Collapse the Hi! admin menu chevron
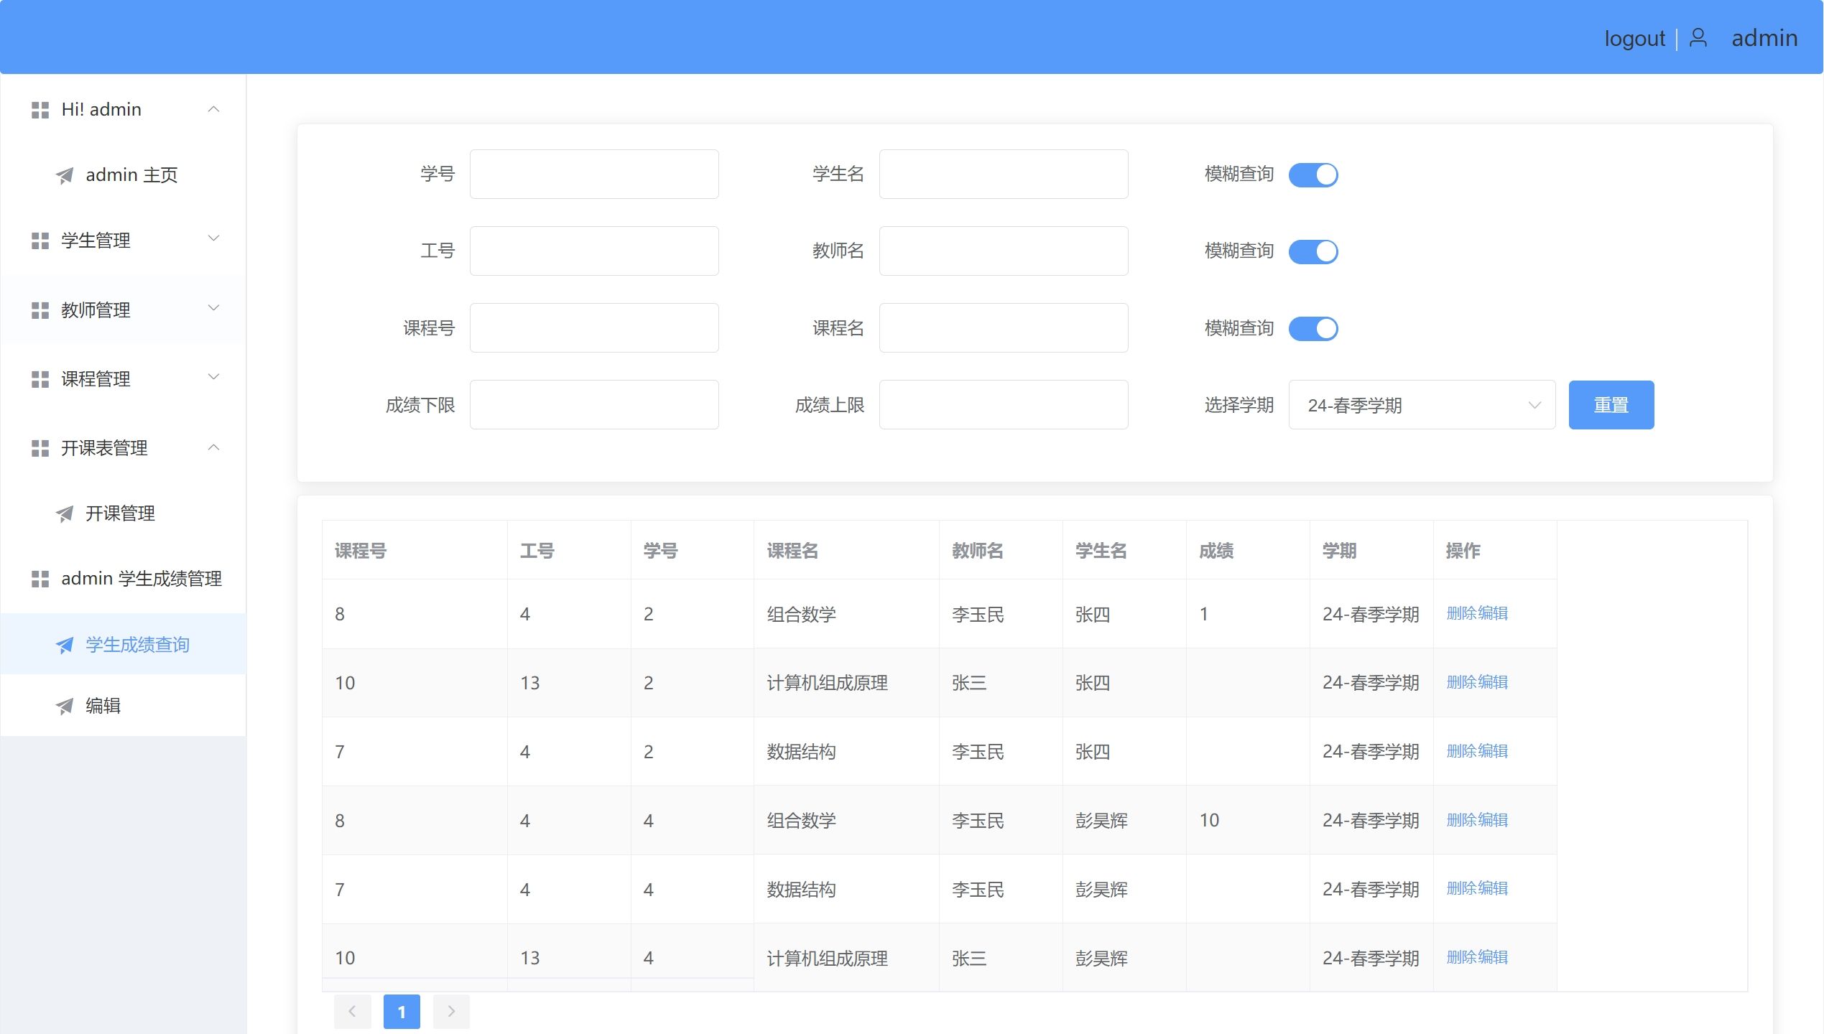This screenshot has height=1034, width=1824. 213,109
